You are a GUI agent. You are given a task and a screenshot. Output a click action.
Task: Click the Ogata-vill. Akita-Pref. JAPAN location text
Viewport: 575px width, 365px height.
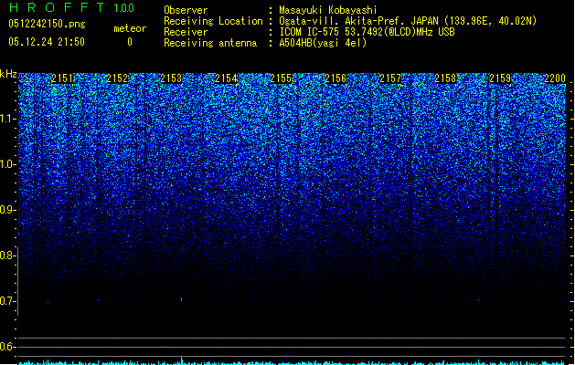408,21
